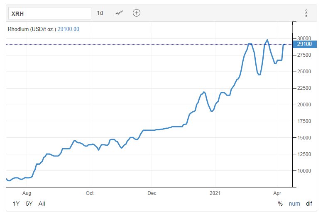Switch the scale to percent (%)

pyautogui.click(x=280, y=204)
